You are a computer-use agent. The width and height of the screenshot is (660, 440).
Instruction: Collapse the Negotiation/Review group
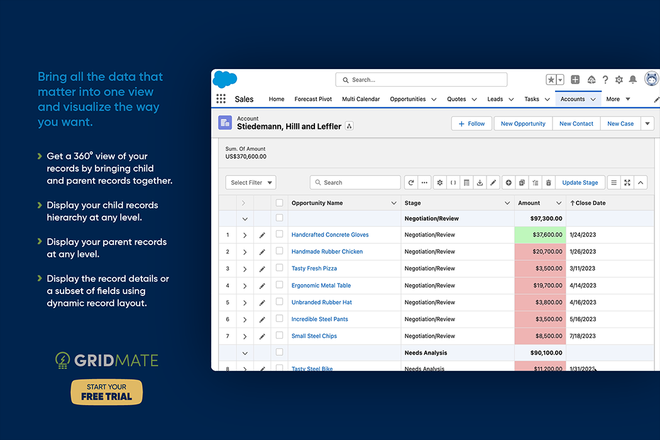tap(245, 219)
